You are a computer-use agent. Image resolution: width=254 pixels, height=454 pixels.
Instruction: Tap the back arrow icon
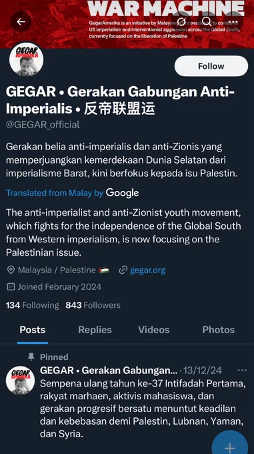[21, 22]
